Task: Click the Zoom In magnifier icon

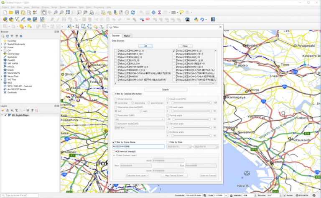Action: tap(56, 12)
